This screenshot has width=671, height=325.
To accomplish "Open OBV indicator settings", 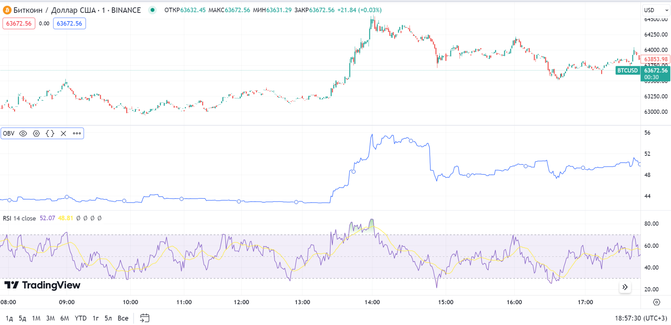I will [36, 134].
